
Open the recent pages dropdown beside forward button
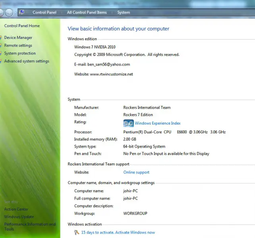pos(15,13)
